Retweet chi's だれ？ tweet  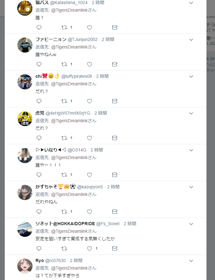(x=64, y=101)
